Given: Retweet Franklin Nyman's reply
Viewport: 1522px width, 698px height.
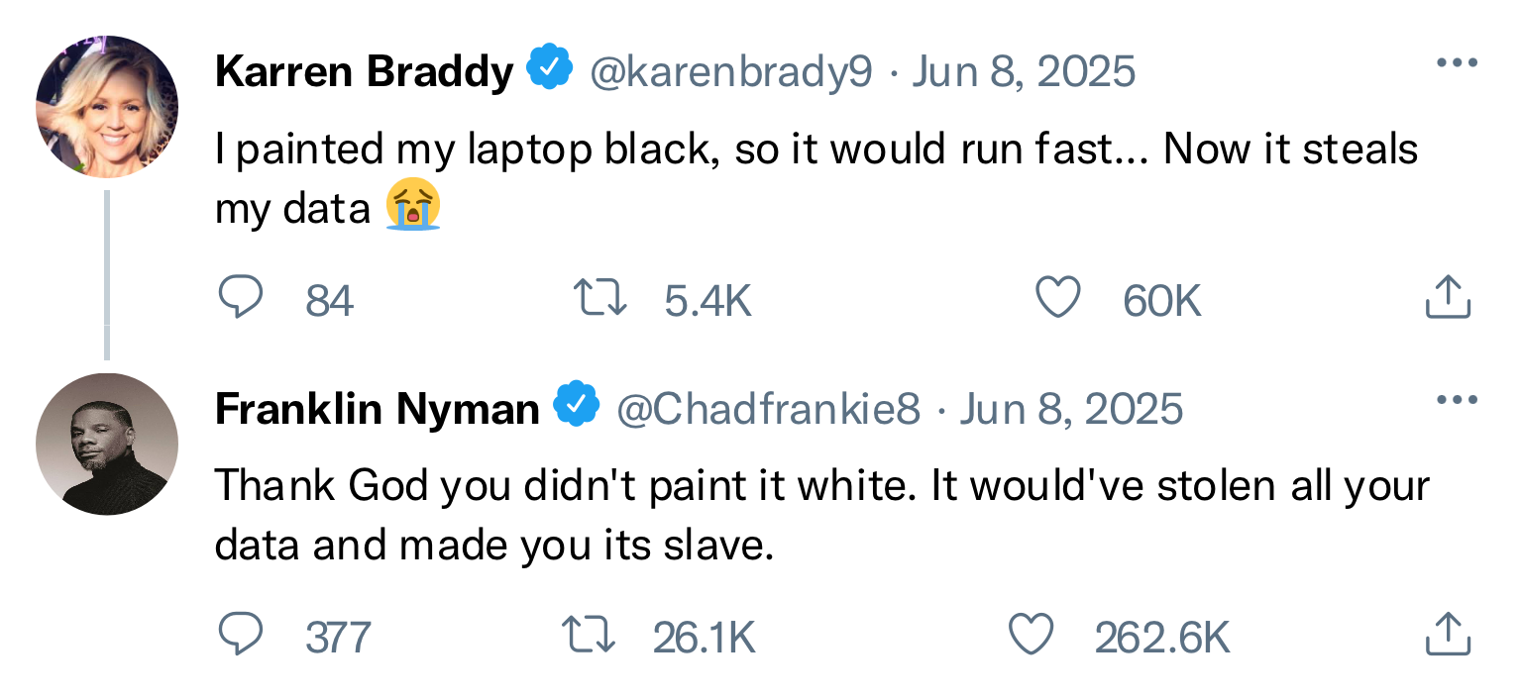Looking at the screenshot, I should click(588, 636).
